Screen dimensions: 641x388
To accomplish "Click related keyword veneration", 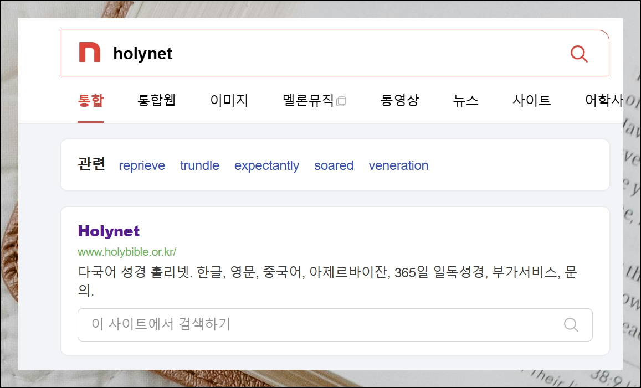I will (398, 165).
